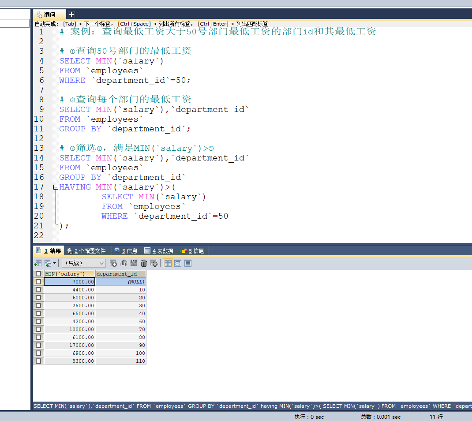
Task: Toggle the select-all rows header checkbox
Action: [38, 274]
